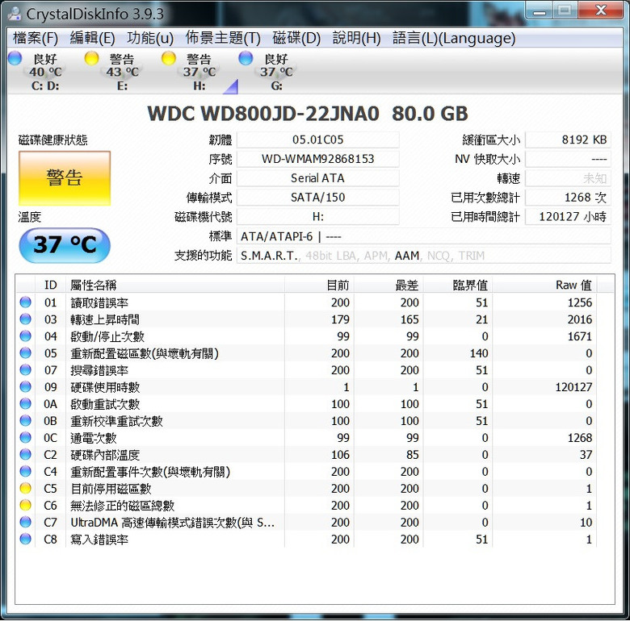Click the 37 °C temperature button
Image resolution: width=630 pixels, height=621 pixels.
coord(65,244)
